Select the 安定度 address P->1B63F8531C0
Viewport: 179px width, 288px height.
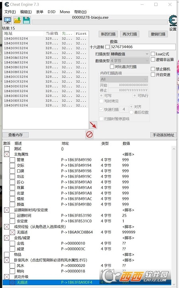[76, 221]
